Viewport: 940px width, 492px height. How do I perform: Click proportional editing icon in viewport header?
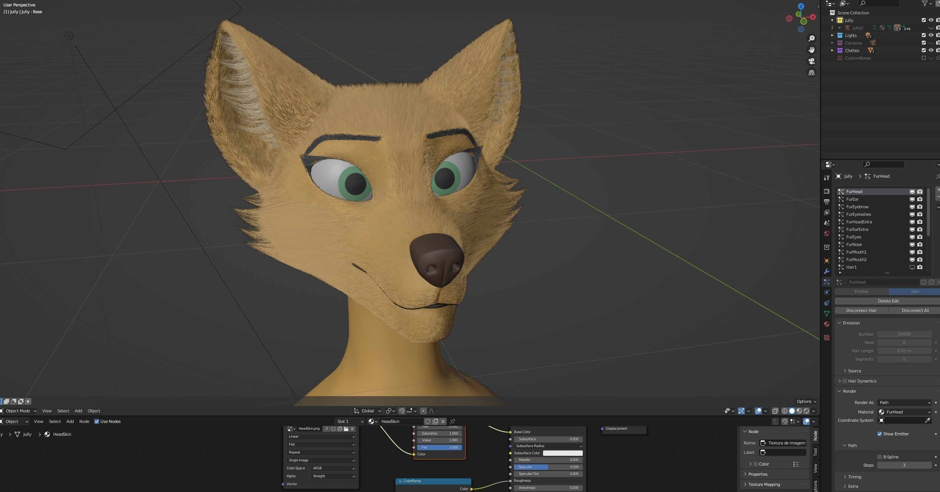pyautogui.click(x=423, y=411)
